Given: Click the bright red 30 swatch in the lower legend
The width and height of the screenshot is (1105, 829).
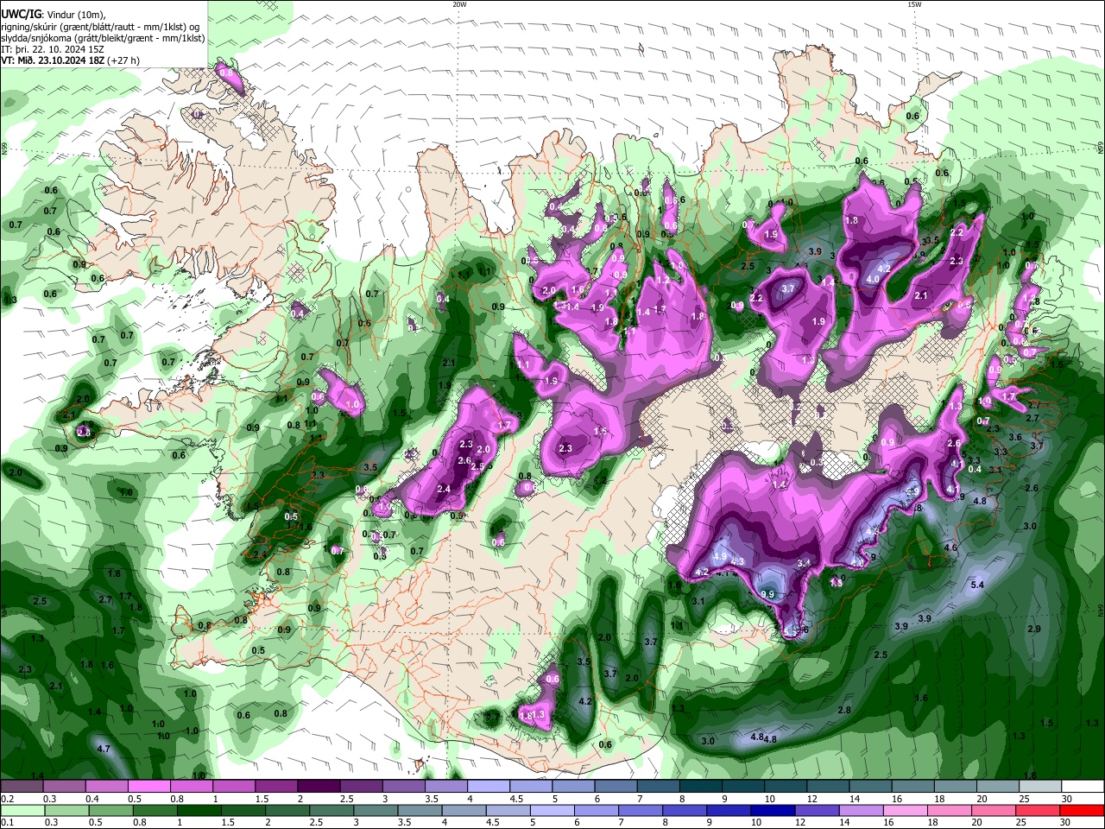Looking at the screenshot, I should (x=1082, y=810).
